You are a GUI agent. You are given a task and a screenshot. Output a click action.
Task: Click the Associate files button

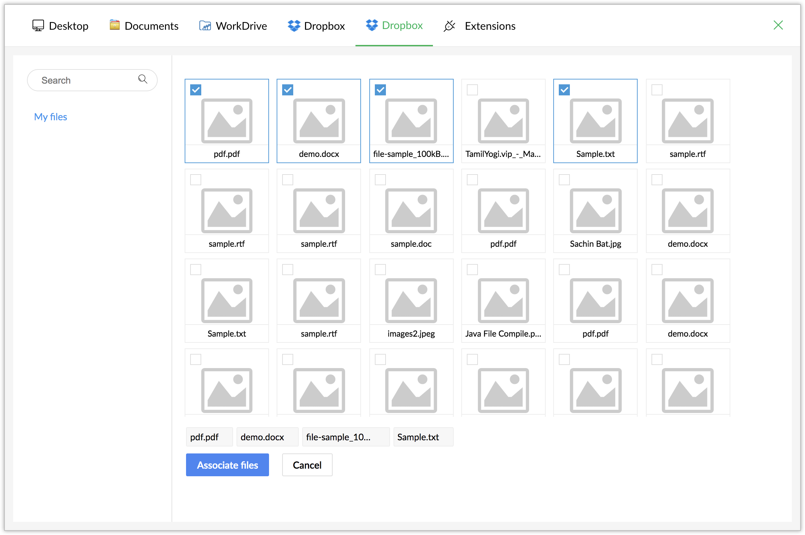click(x=227, y=465)
